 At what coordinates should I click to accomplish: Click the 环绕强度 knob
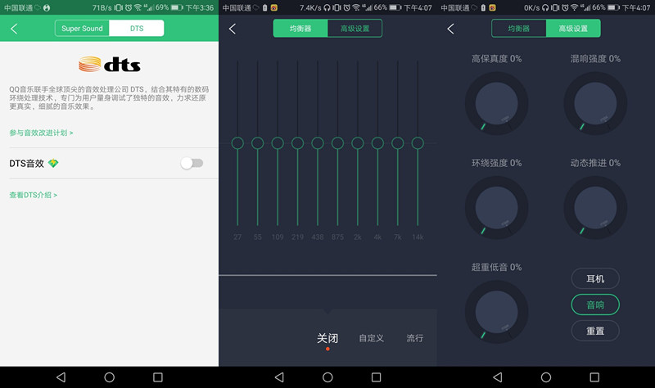pos(497,208)
